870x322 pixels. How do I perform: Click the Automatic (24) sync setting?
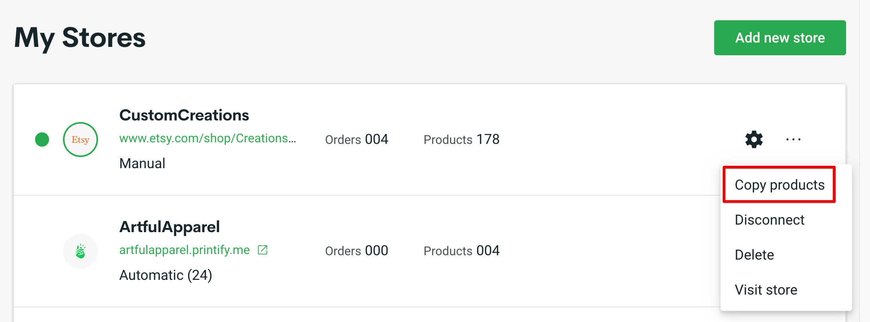pos(165,275)
